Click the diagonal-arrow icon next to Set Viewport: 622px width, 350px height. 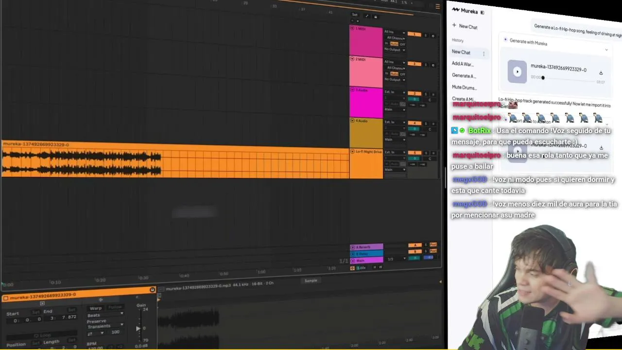coord(366,16)
